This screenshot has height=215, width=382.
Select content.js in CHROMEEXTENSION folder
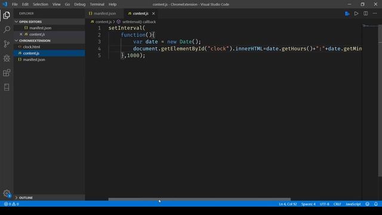tap(31, 53)
